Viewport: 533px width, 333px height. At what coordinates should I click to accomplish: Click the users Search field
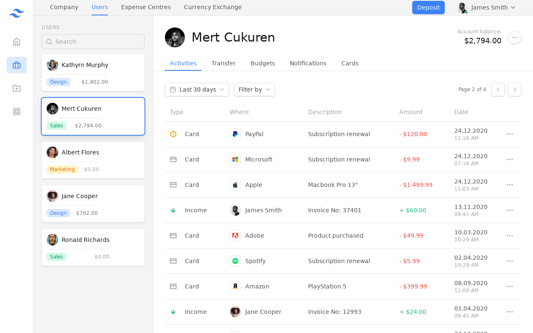(x=93, y=42)
